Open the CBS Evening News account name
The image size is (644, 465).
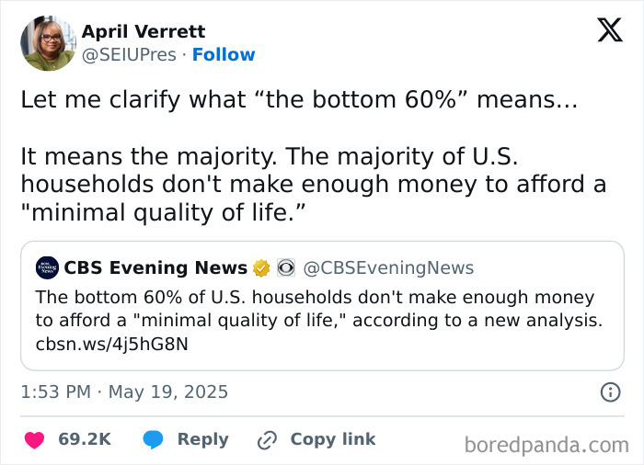155,268
